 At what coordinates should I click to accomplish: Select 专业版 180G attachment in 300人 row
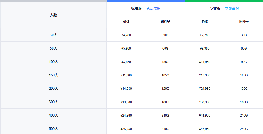(x=244, y=102)
